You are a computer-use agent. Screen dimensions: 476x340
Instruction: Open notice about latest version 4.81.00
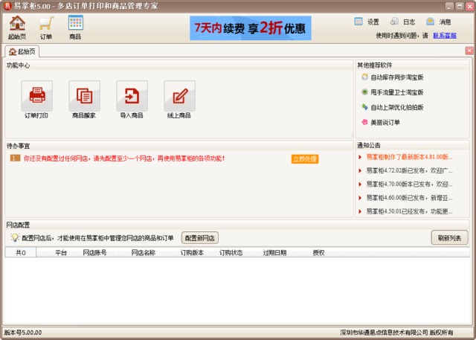pyautogui.click(x=408, y=157)
